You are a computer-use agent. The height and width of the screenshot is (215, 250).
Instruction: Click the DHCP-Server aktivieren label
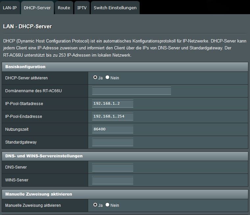tap(26, 78)
